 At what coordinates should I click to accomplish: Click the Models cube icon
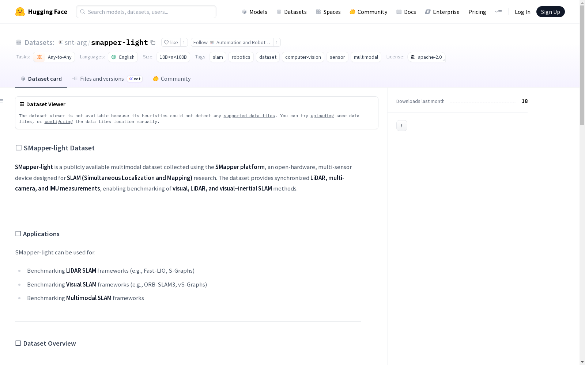point(244,12)
